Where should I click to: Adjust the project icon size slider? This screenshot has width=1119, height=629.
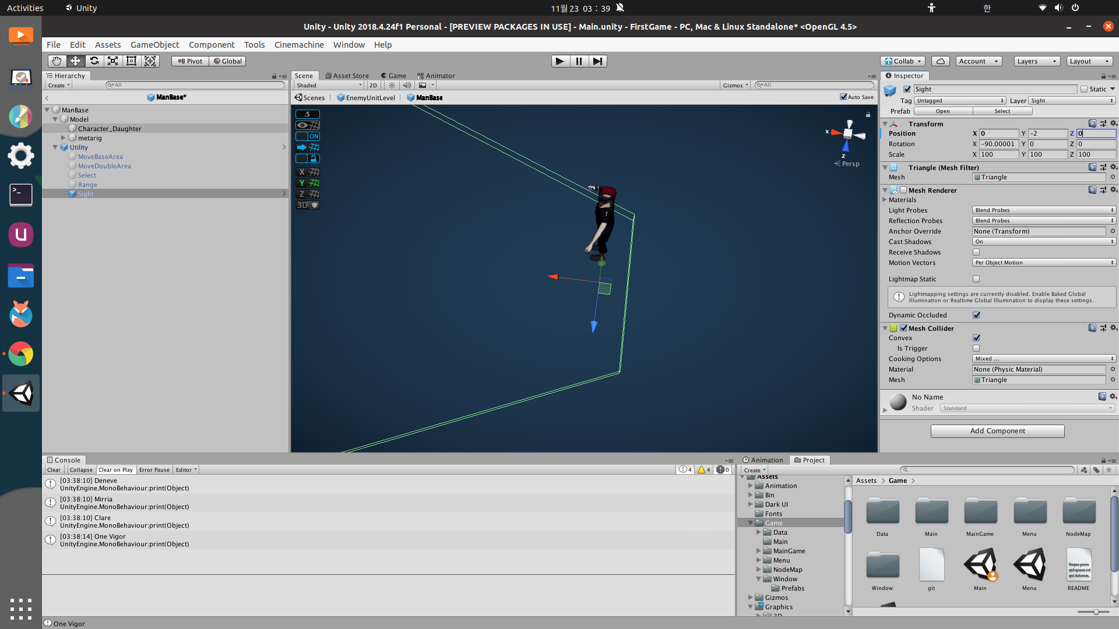(1096, 612)
